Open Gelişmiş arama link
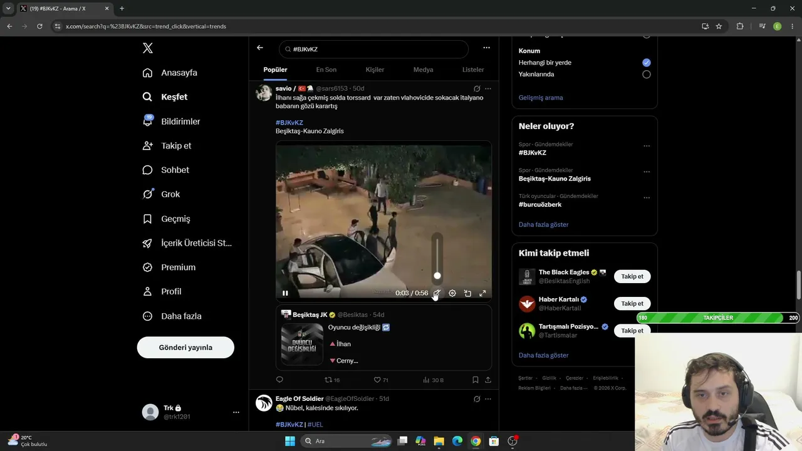The width and height of the screenshot is (802, 451). [x=541, y=98]
